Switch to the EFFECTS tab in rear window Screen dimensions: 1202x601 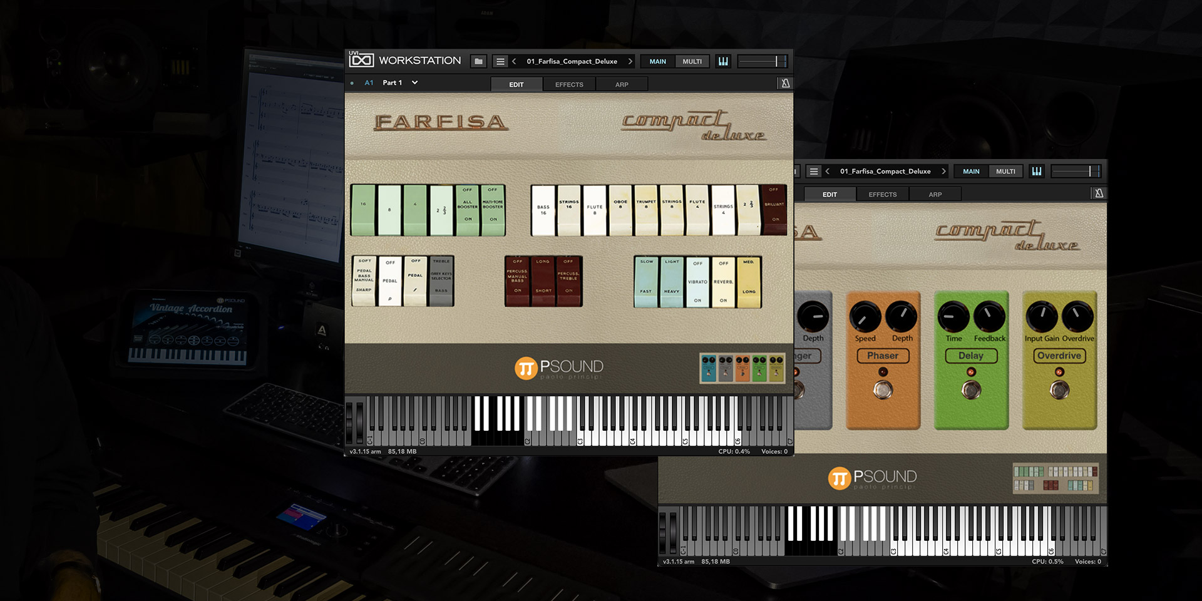coord(883,195)
